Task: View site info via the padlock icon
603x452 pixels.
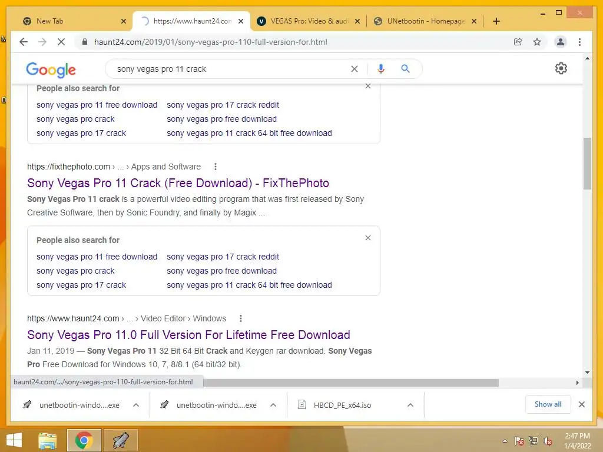Action: [x=85, y=42]
